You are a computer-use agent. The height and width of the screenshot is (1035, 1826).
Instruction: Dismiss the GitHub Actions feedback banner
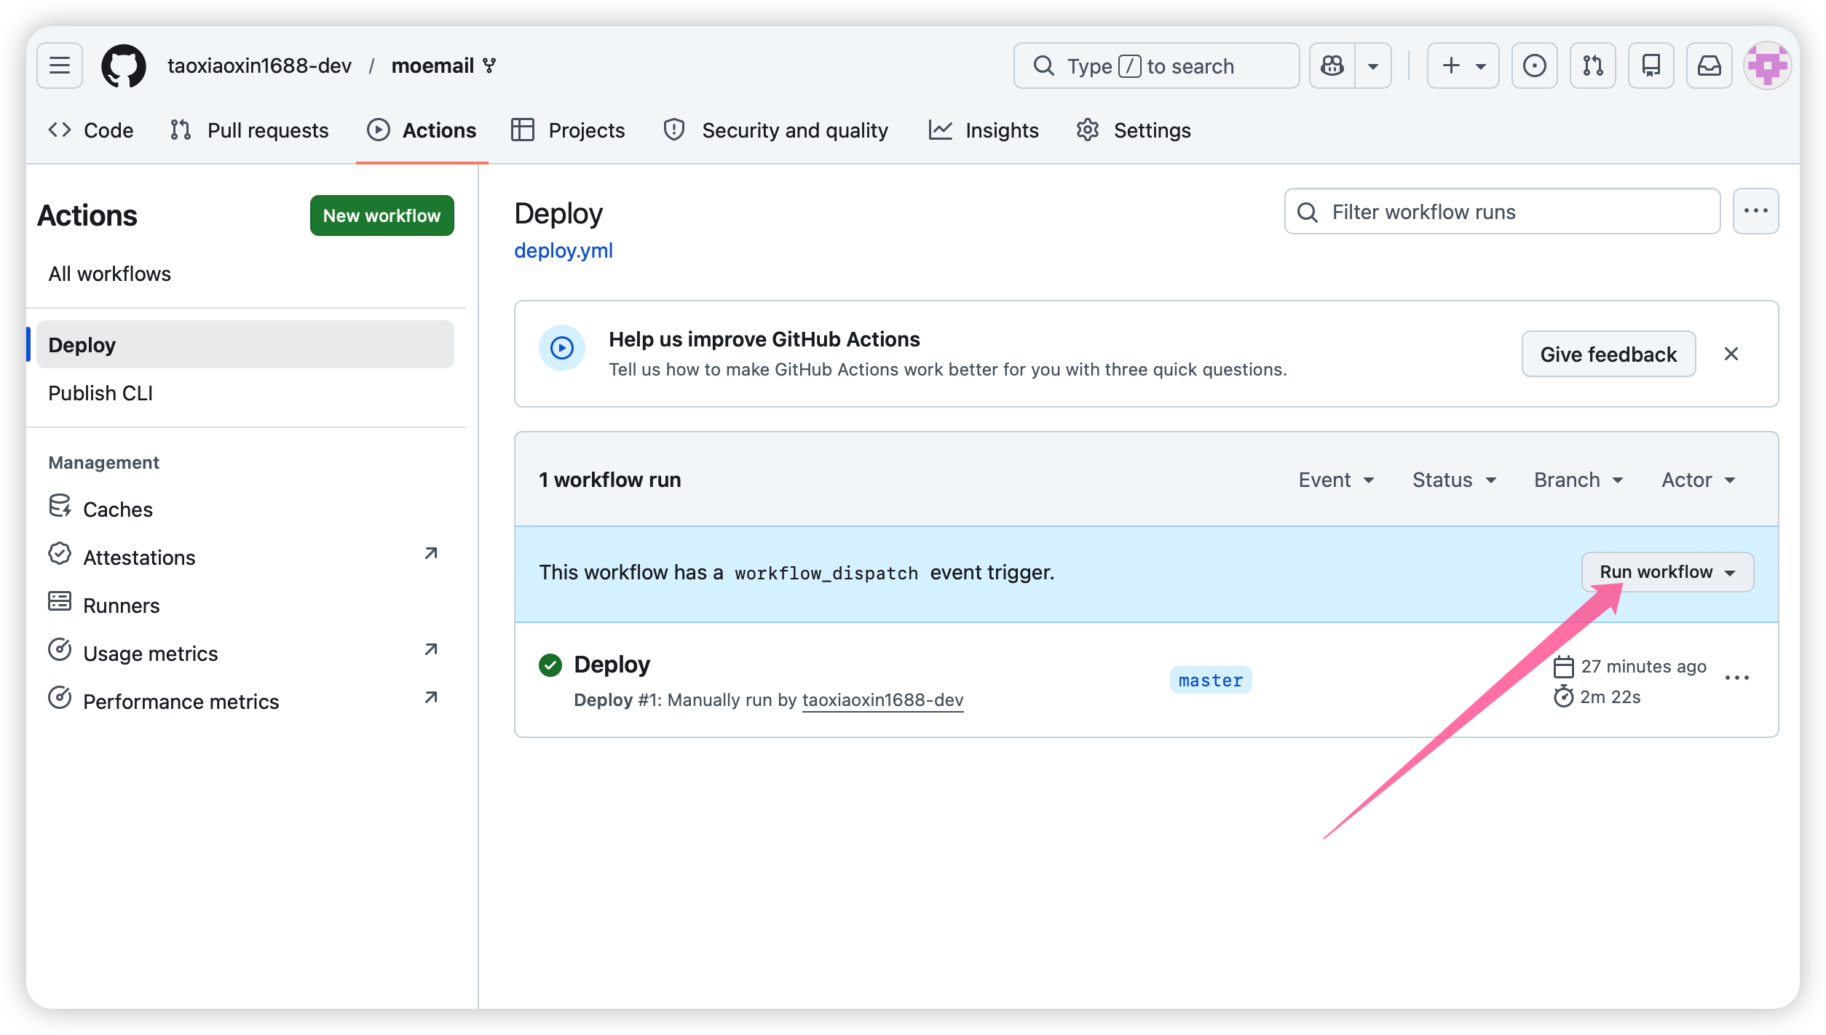point(1731,354)
